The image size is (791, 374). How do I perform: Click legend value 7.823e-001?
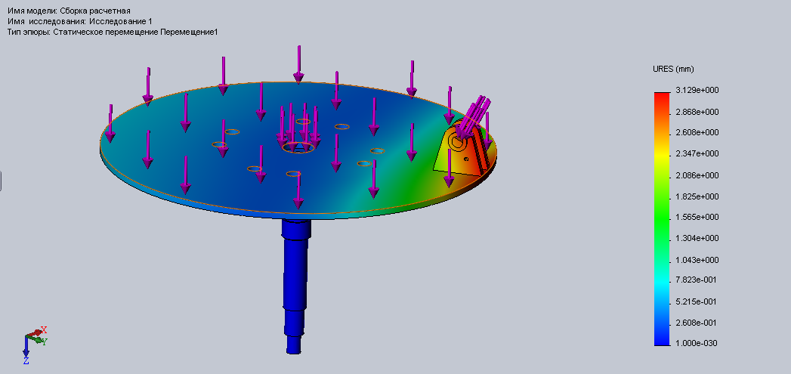click(697, 280)
